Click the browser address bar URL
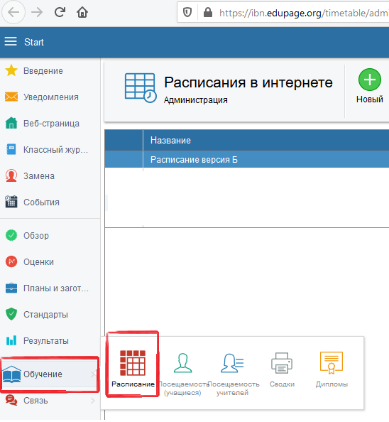 pyautogui.click(x=303, y=13)
